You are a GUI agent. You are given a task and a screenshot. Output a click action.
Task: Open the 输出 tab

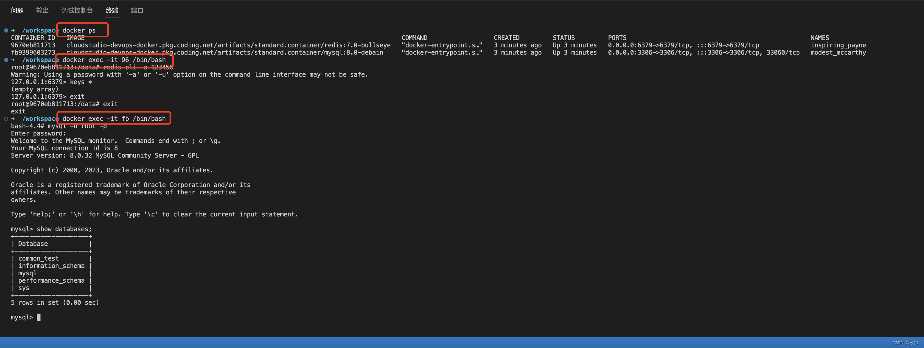tap(42, 11)
